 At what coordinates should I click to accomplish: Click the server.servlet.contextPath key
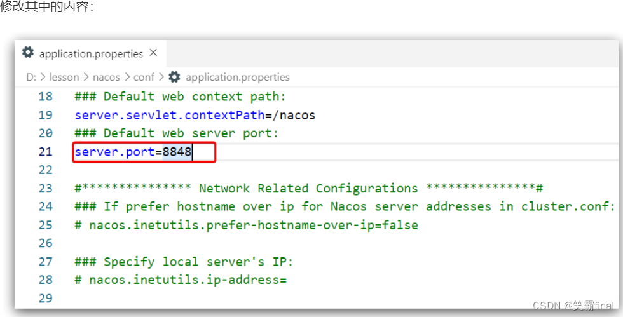[x=170, y=115]
